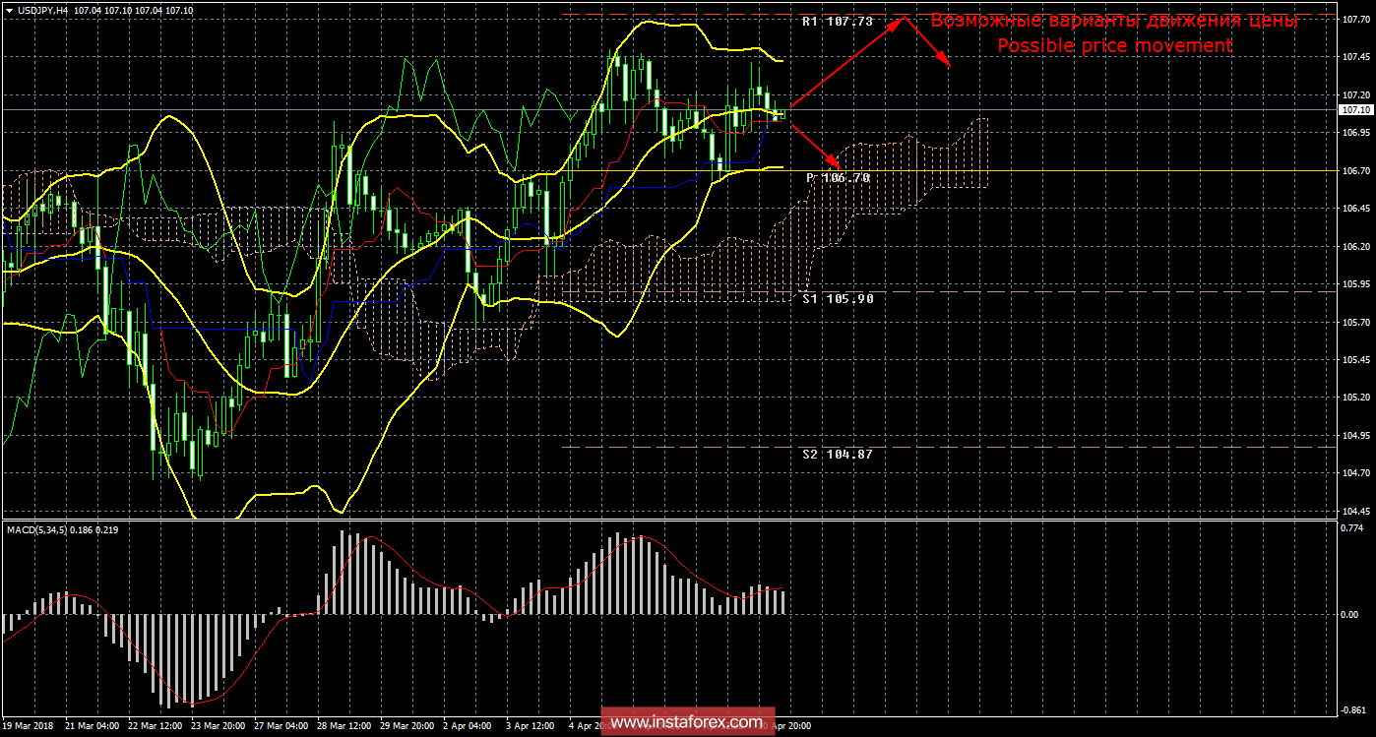Click the 104.45 price axis value
Viewport: 1376px width, 737px height.
[x=1354, y=512]
